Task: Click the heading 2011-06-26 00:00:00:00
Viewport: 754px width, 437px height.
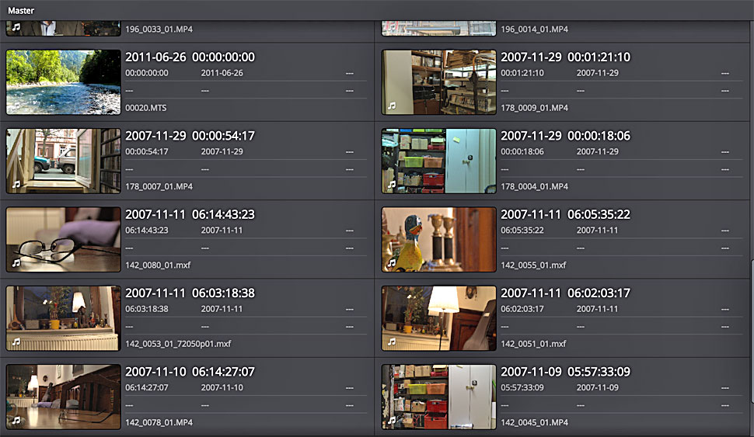Action: click(x=190, y=57)
